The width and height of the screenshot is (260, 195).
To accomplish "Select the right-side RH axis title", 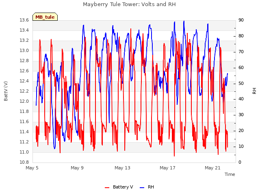I will point(254,91).
